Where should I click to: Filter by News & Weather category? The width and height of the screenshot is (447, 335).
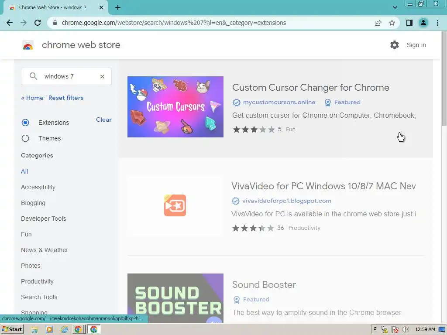click(x=45, y=250)
